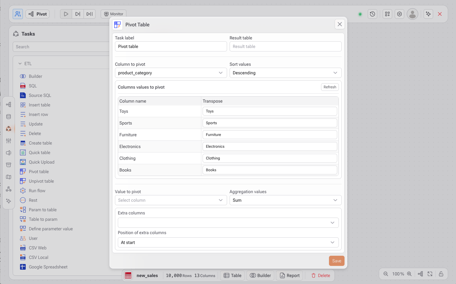This screenshot has height=284, width=456.
Task: Click the Result table input field
Action: [285, 46]
